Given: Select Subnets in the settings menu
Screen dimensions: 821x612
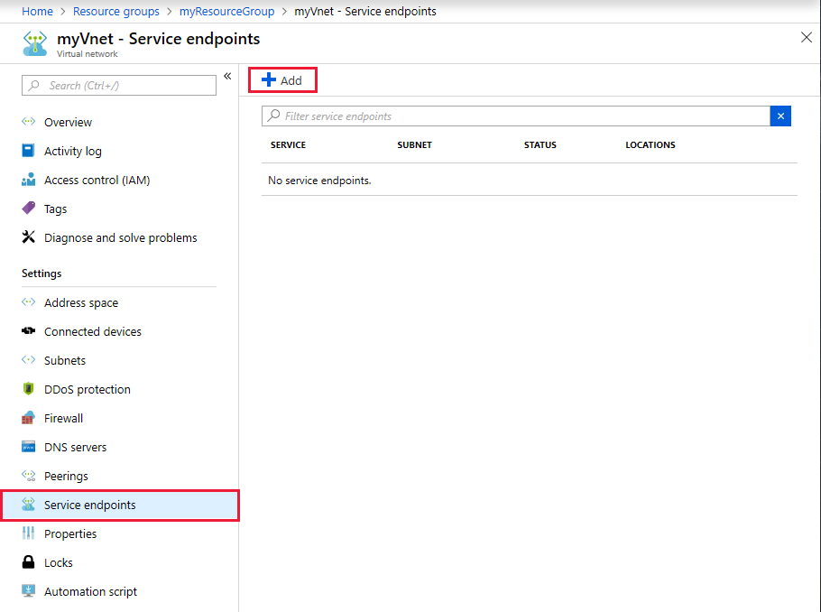Looking at the screenshot, I should (65, 360).
